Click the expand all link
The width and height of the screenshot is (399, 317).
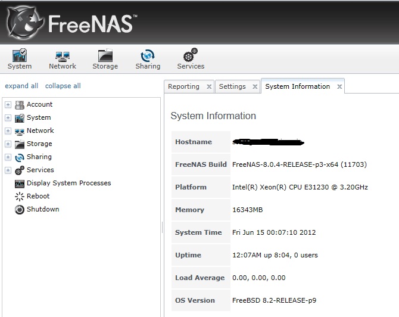[x=21, y=86]
